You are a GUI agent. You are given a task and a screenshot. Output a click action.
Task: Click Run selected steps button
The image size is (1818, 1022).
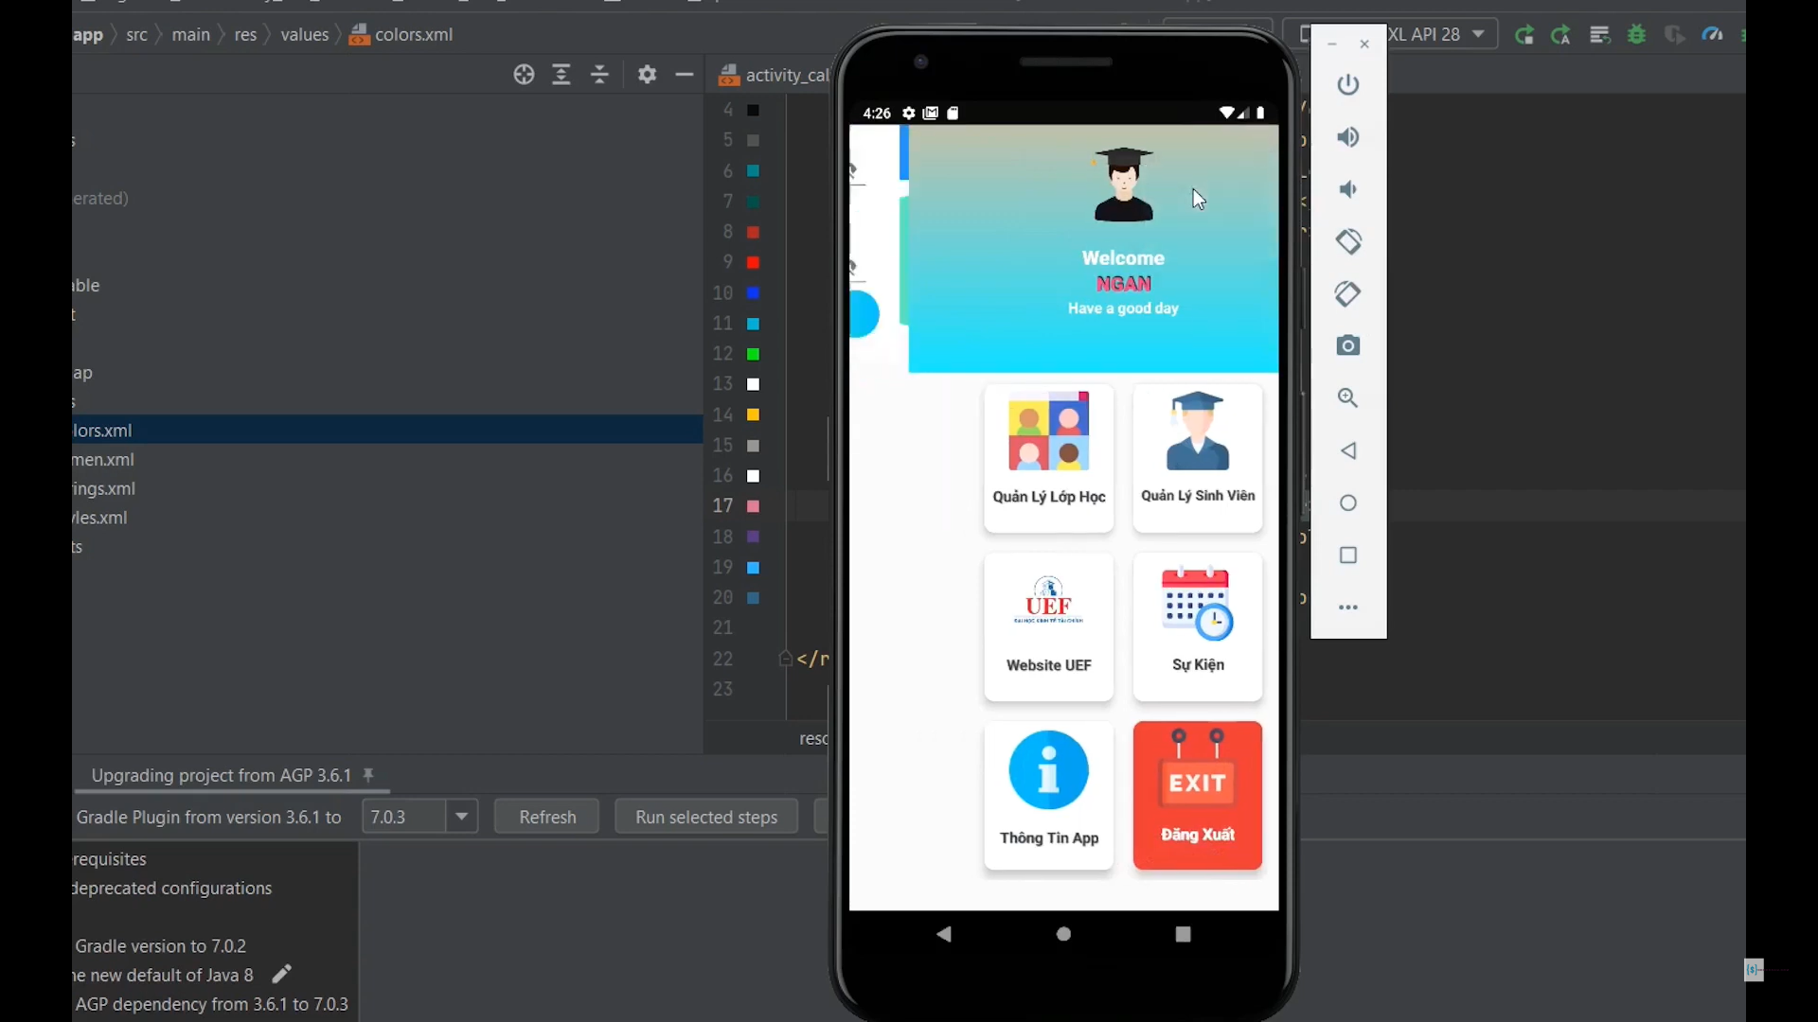point(706,817)
